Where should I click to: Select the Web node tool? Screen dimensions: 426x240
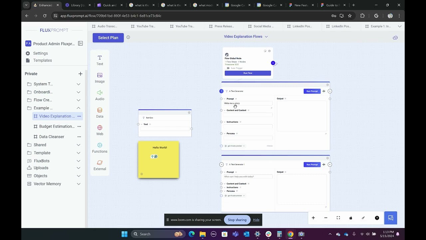coord(100,130)
